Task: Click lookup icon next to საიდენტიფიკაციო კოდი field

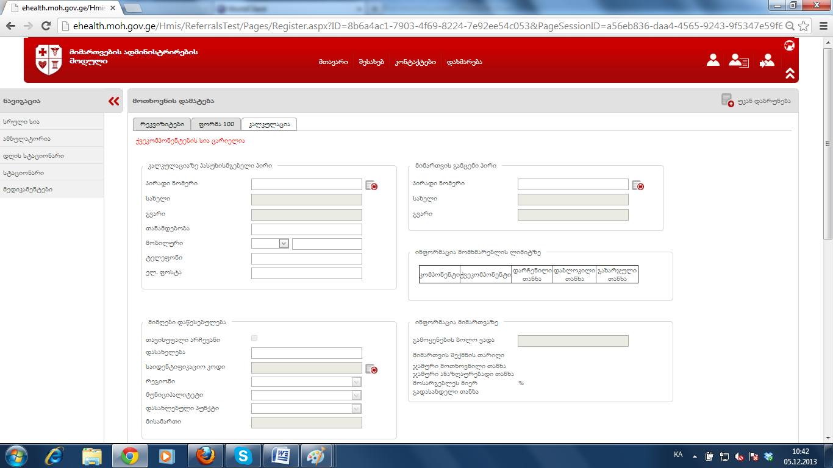Action: (x=371, y=368)
